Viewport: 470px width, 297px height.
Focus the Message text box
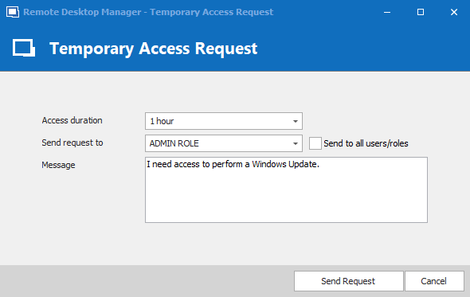click(x=286, y=190)
